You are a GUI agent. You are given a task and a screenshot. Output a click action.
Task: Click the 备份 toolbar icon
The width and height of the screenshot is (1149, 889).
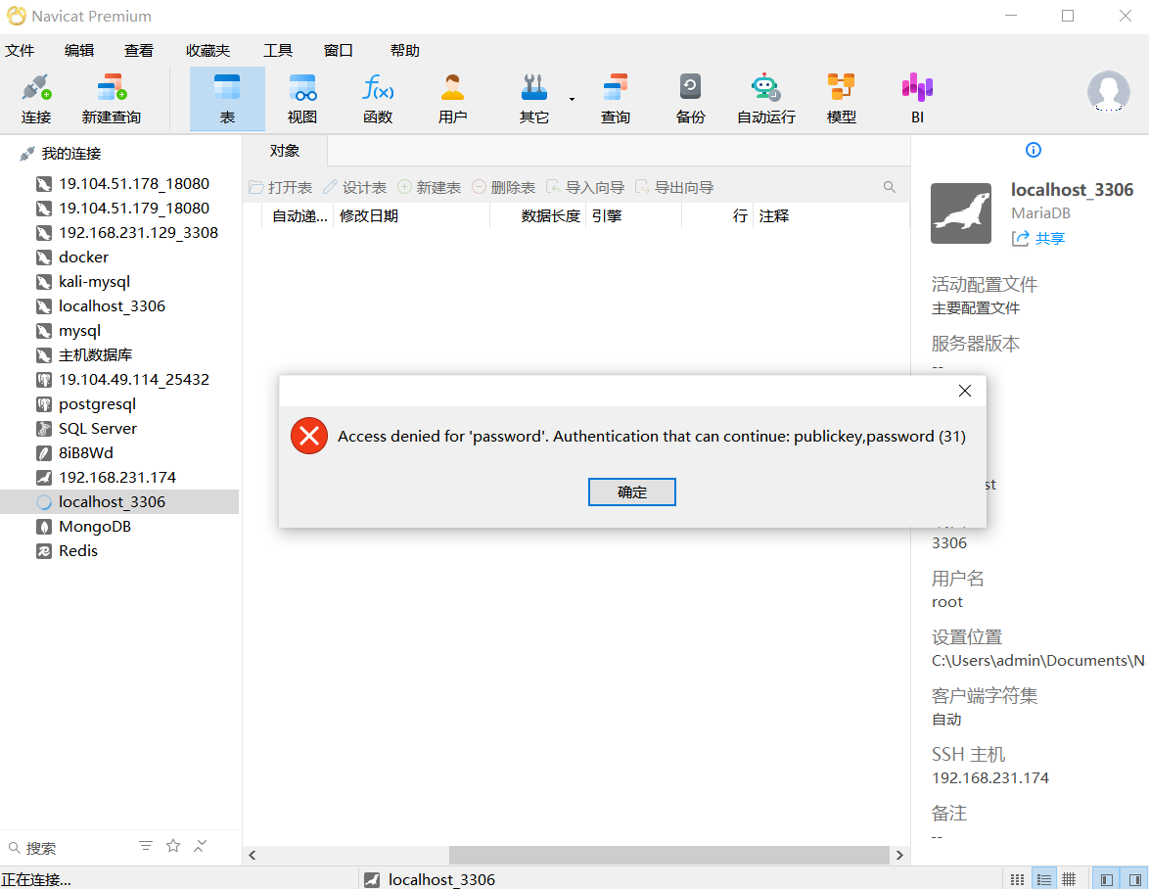(x=689, y=97)
